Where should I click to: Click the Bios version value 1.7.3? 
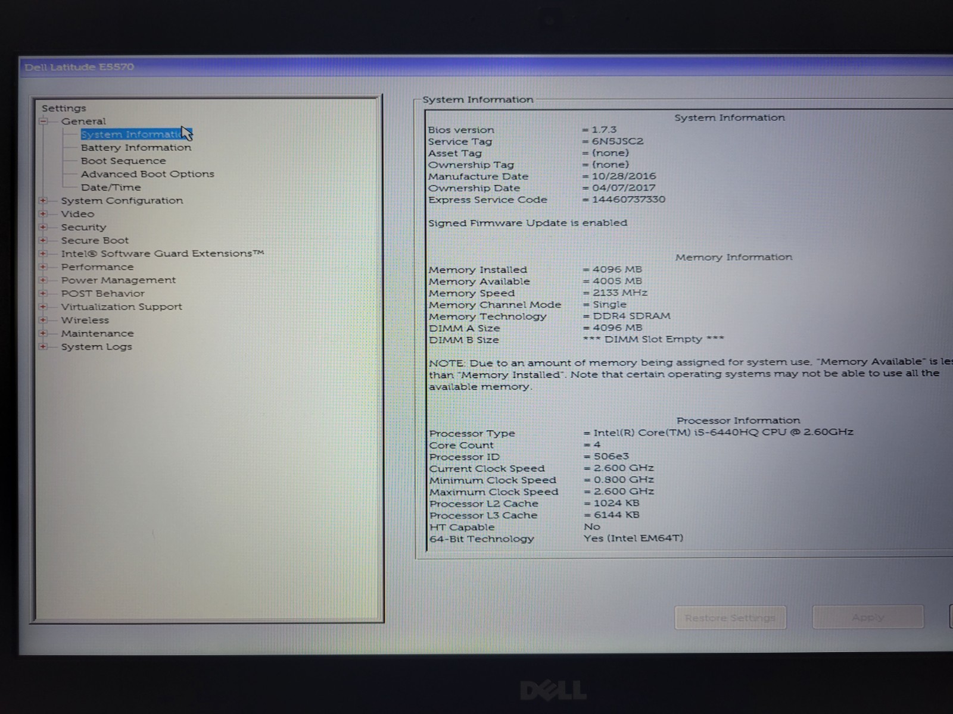click(x=604, y=130)
